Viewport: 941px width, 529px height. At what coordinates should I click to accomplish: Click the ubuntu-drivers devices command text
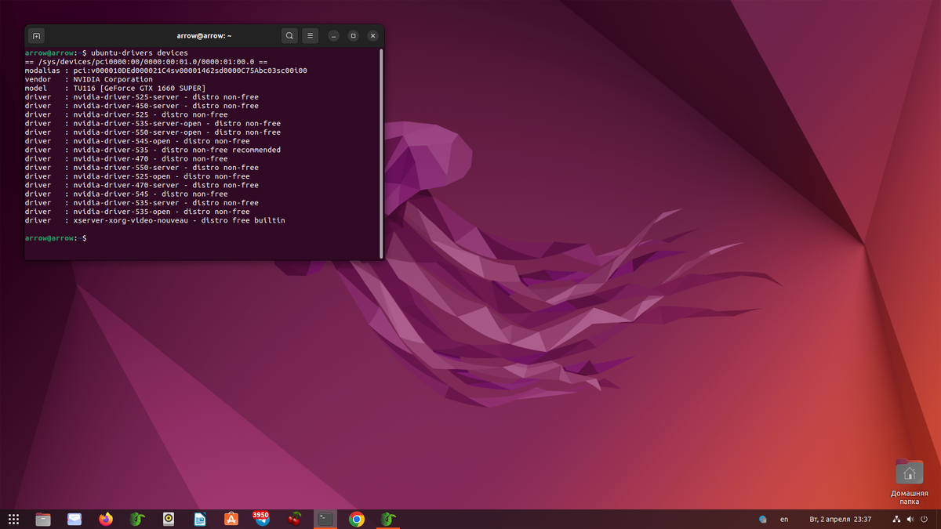coord(140,53)
